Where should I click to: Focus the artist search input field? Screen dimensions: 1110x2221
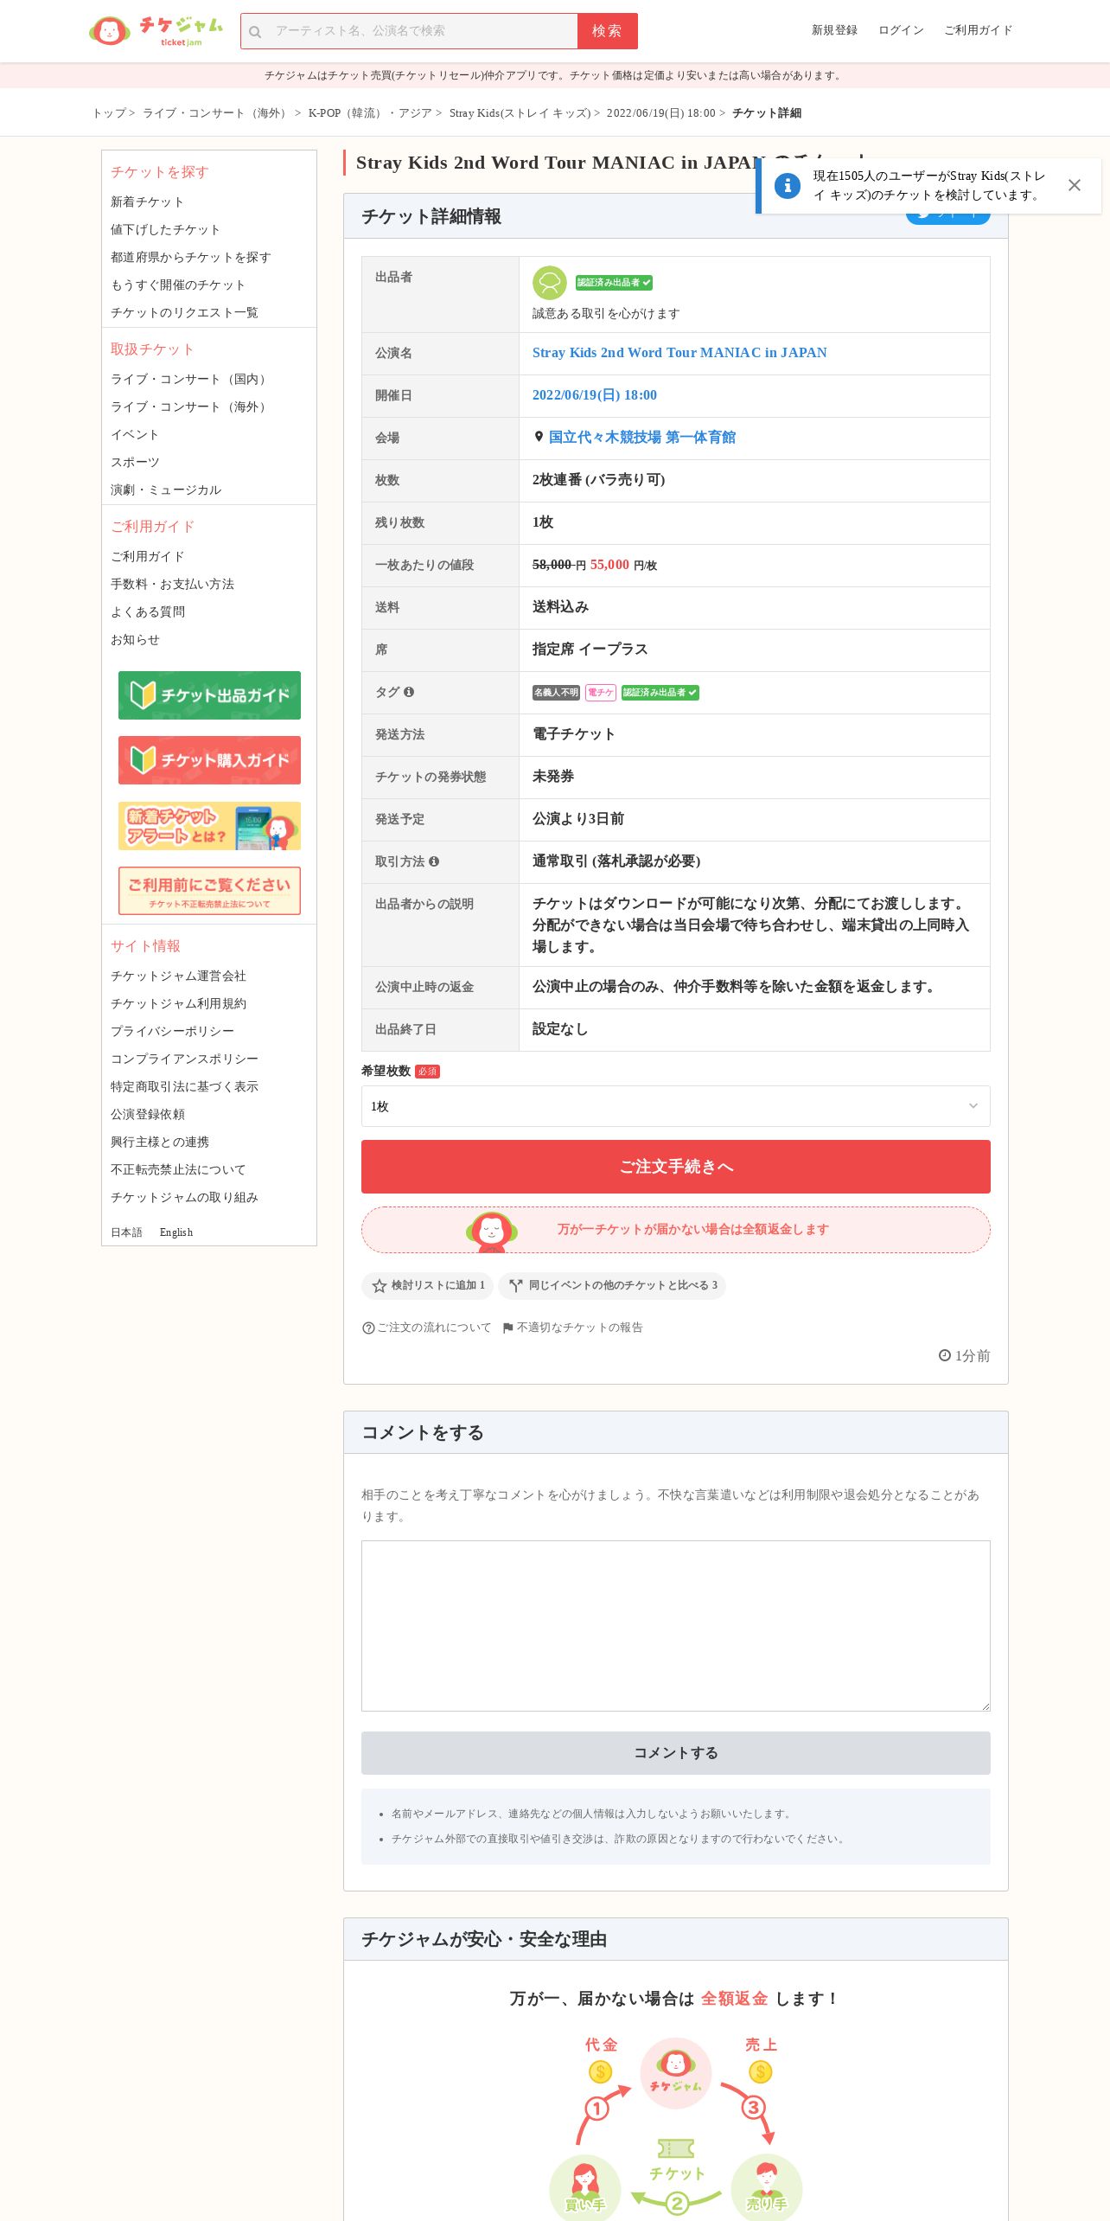422,31
